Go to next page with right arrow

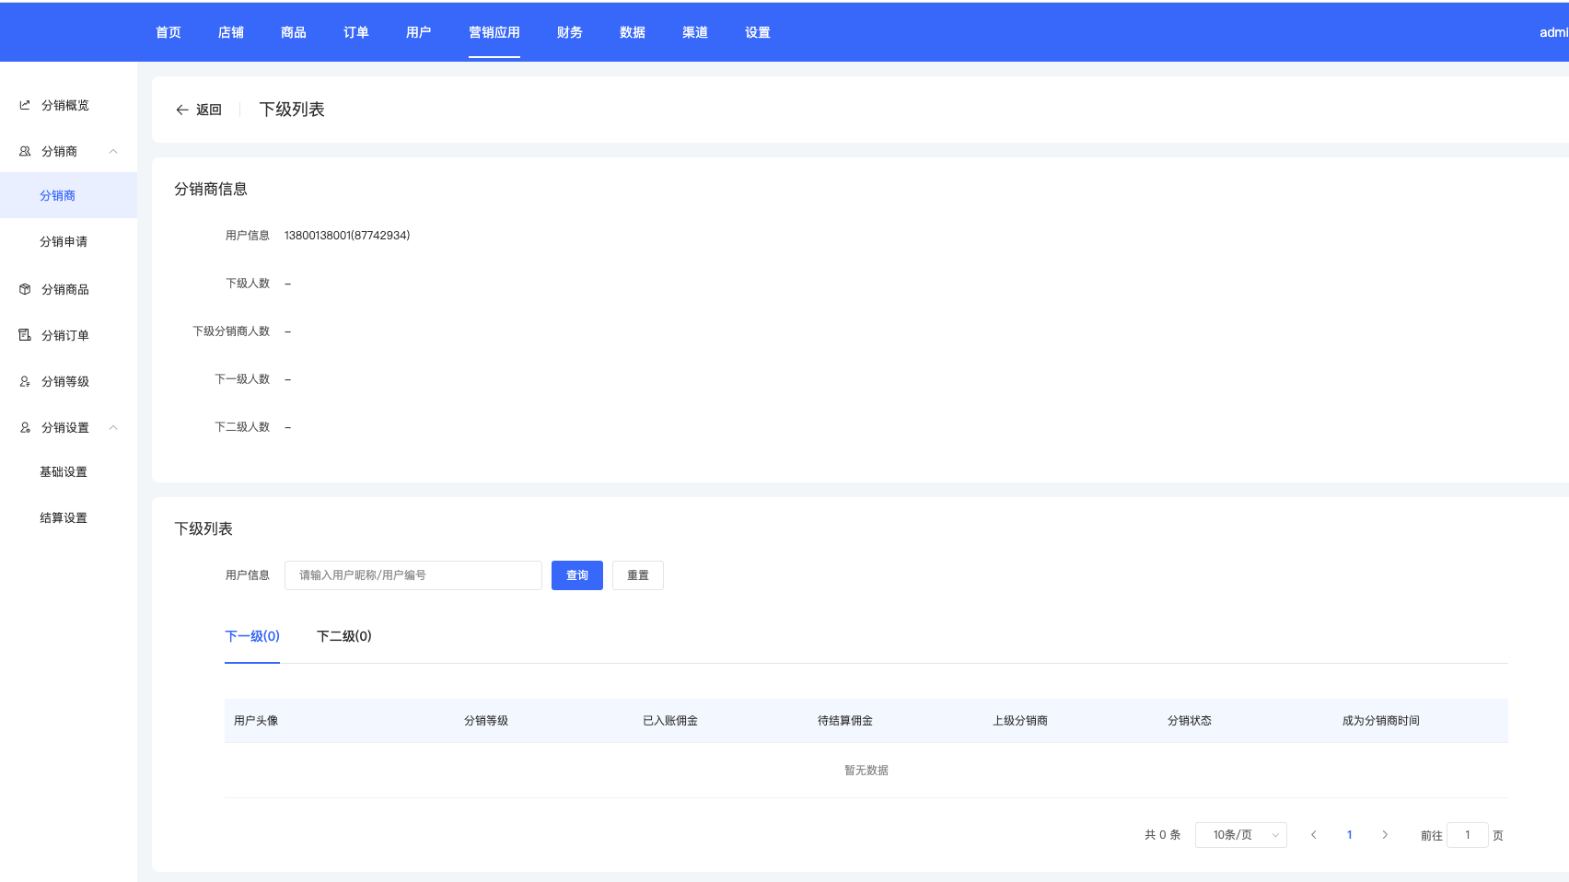[1384, 835]
